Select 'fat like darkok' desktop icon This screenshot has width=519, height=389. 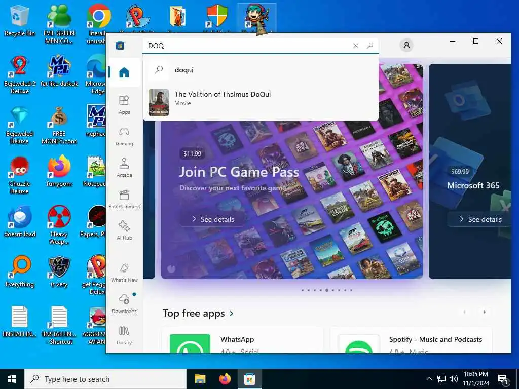pyautogui.click(x=59, y=71)
